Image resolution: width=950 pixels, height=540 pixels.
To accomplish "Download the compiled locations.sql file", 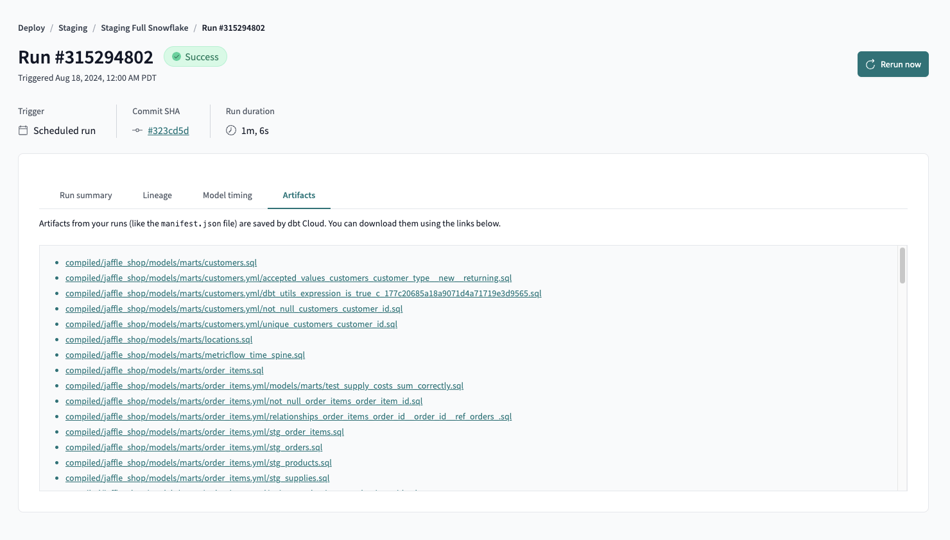I will [159, 339].
